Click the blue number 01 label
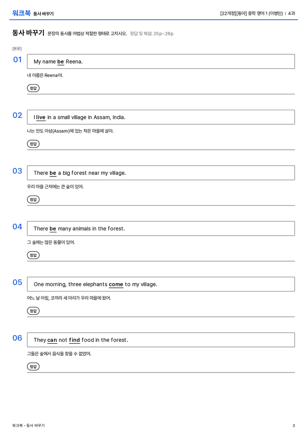Image resolution: width=307 pixels, height=434 pixels. (x=18, y=59)
